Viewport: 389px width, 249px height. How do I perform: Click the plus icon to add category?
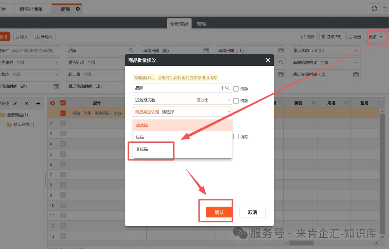[x=38, y=103]
